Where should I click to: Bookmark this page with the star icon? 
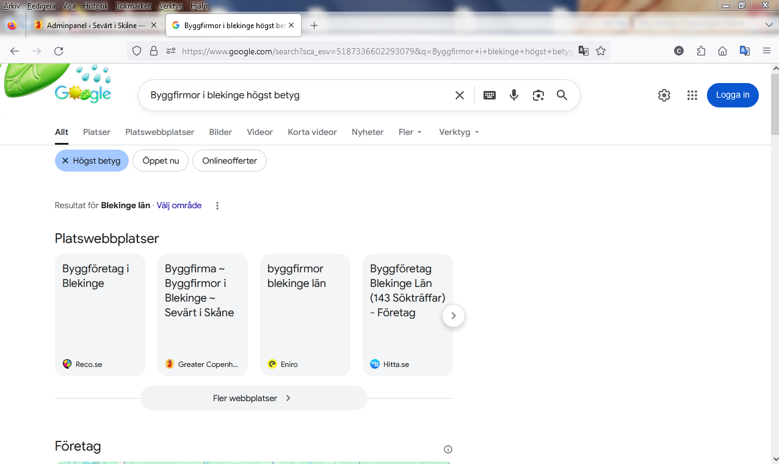(x=601, y=51)
